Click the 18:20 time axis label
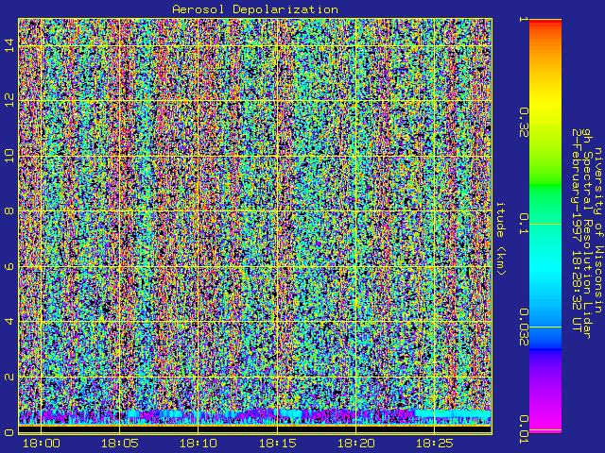 pos(355,444)
